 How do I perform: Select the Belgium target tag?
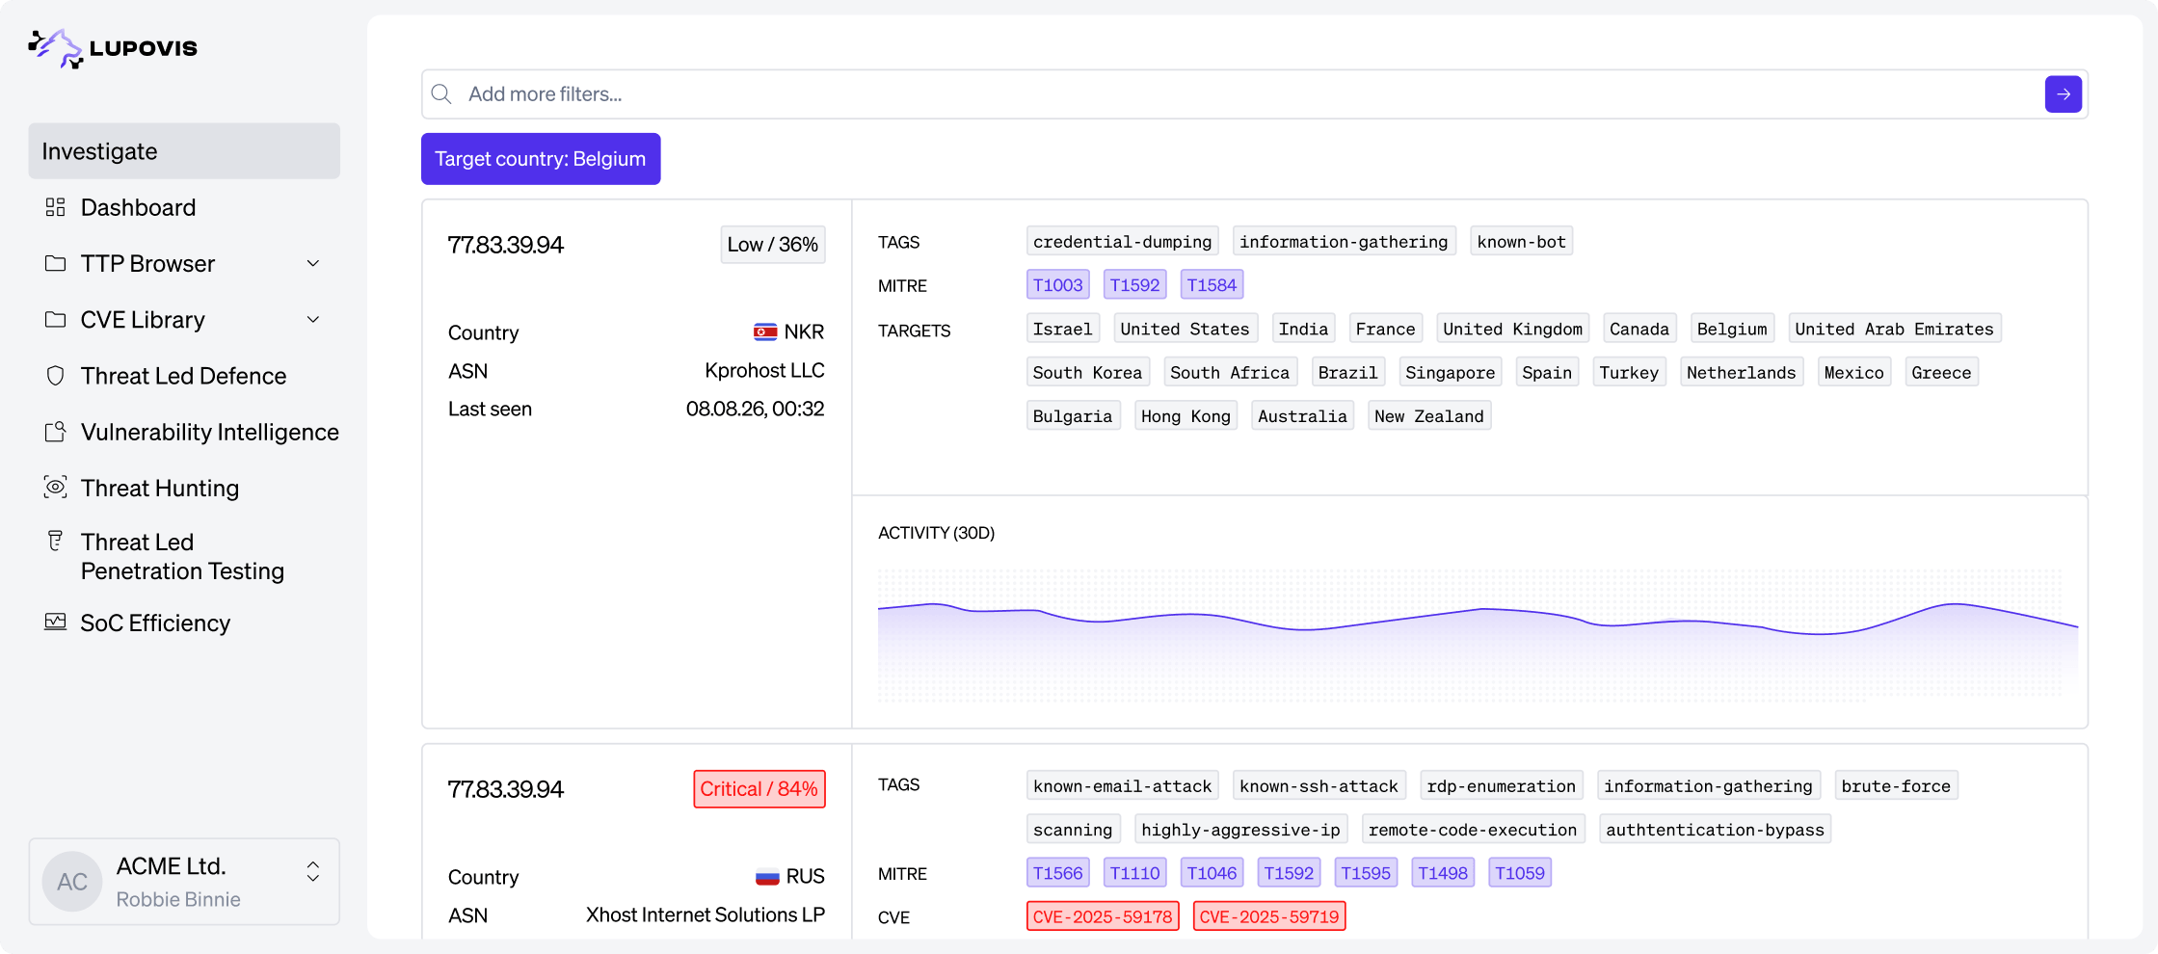point(1732,329)
